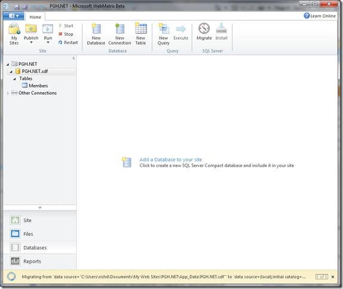Click the WebMatrix logo in title bar
343x289 pixels.
tap(7, 7)
